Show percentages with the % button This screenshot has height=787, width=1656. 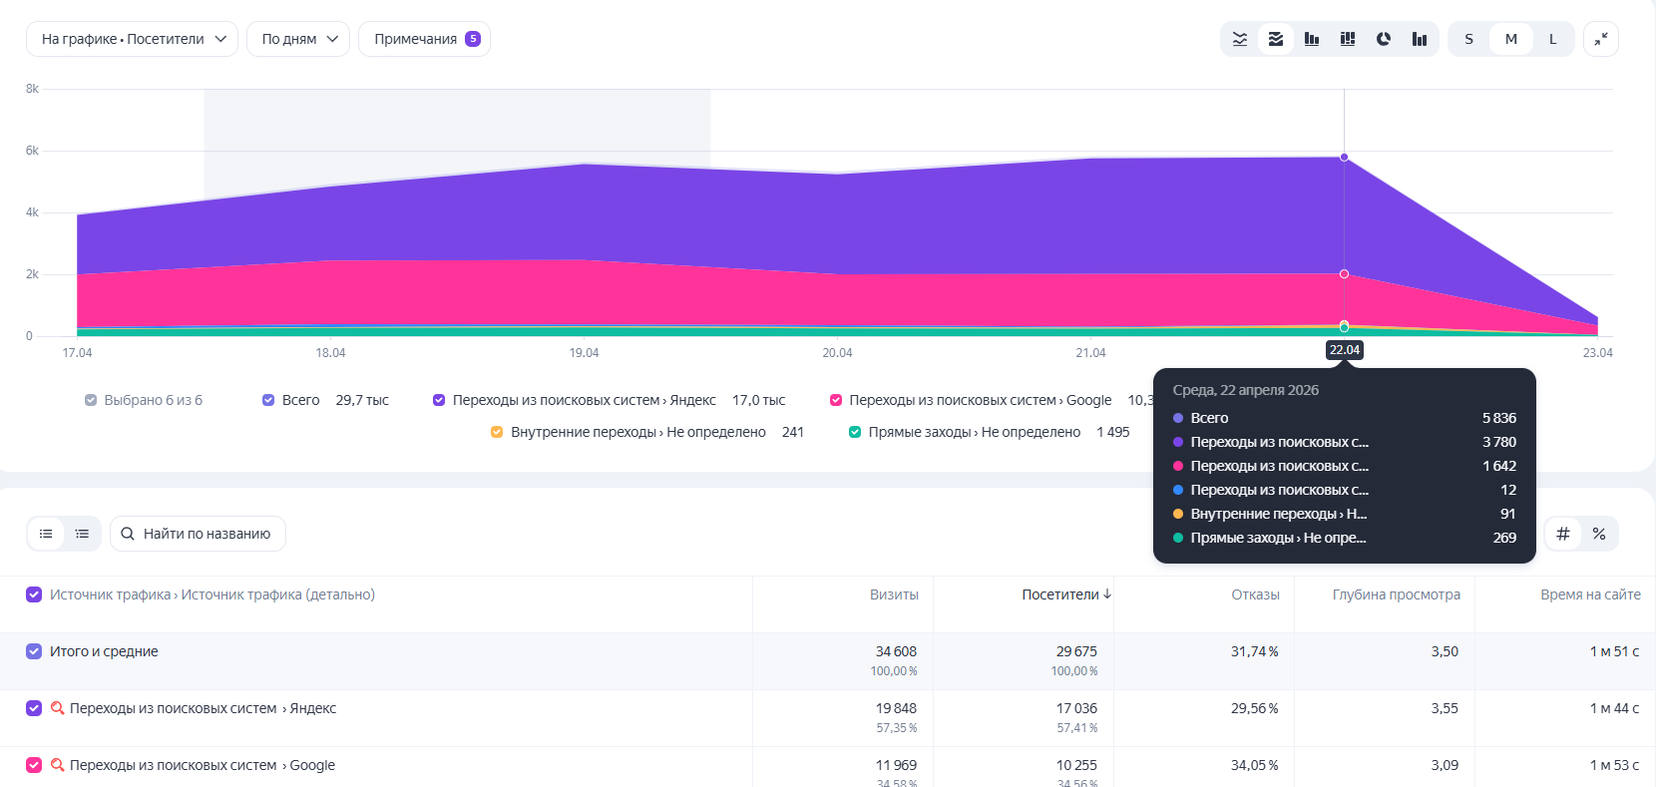pyautogui.click(x=1599, y=534)
